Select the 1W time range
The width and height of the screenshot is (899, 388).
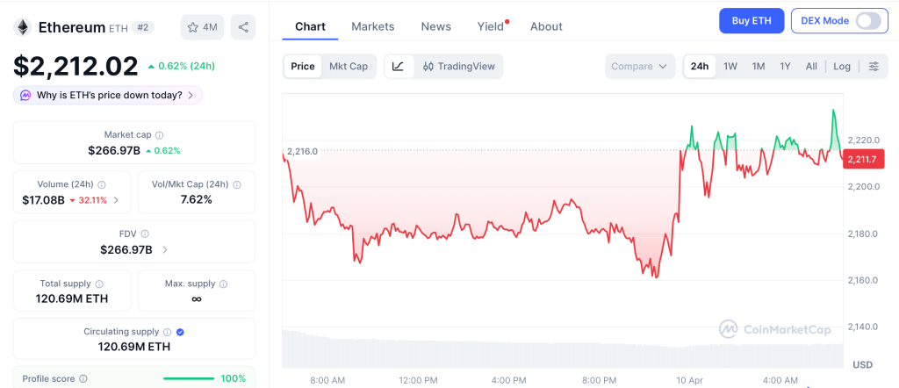click(730, 67)
